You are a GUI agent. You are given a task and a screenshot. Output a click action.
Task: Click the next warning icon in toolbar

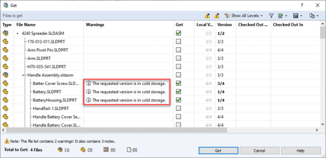[x=207, y=16]
